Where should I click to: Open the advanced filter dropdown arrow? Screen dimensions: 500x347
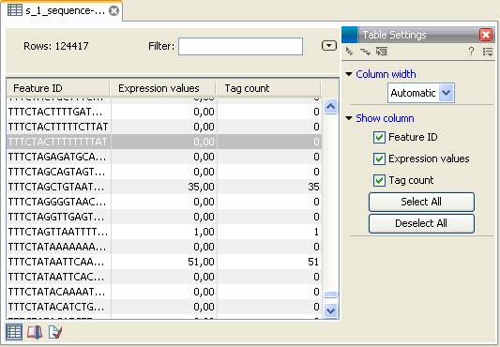tap(329, 46)
